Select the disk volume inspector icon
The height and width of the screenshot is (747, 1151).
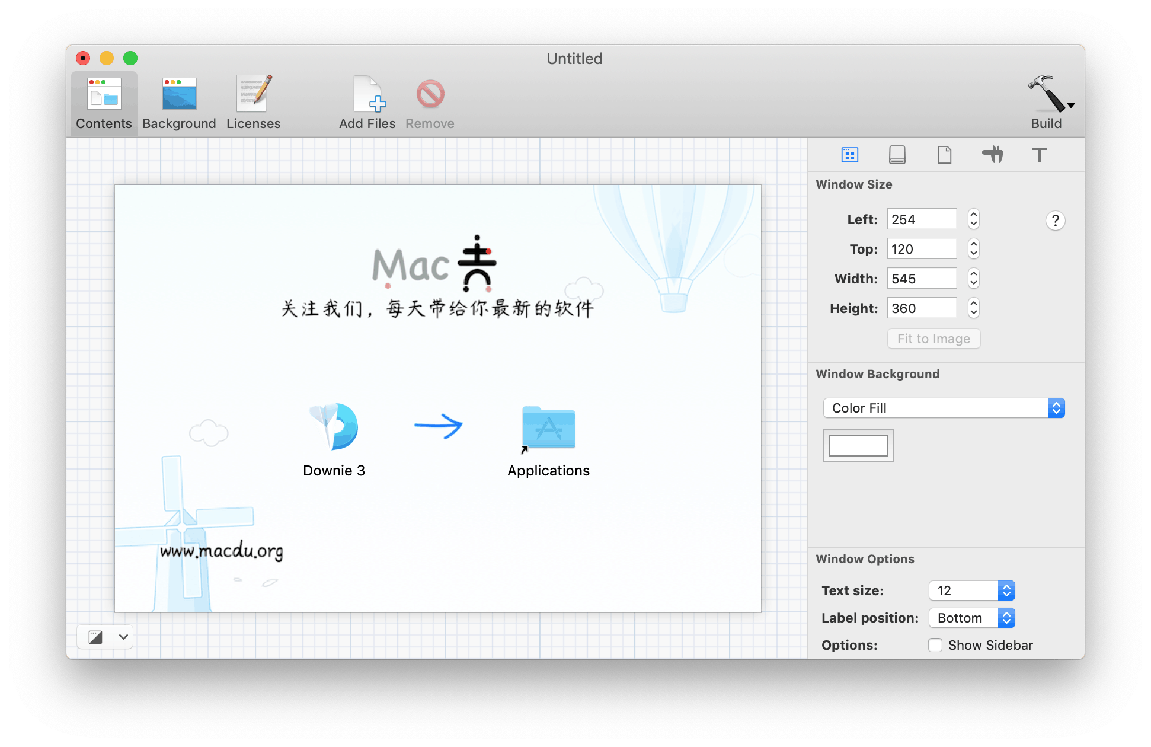897,155
